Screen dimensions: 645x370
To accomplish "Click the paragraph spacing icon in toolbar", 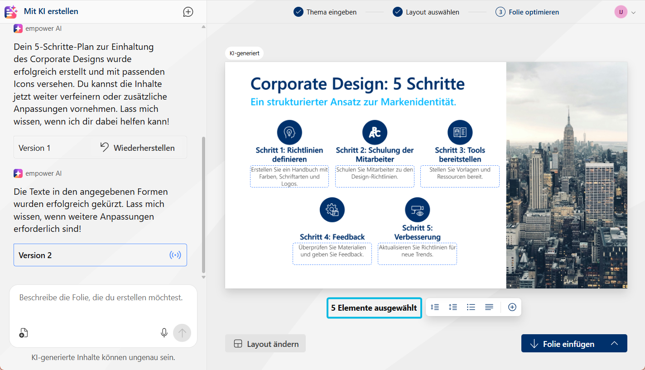I will coord(435,307).
